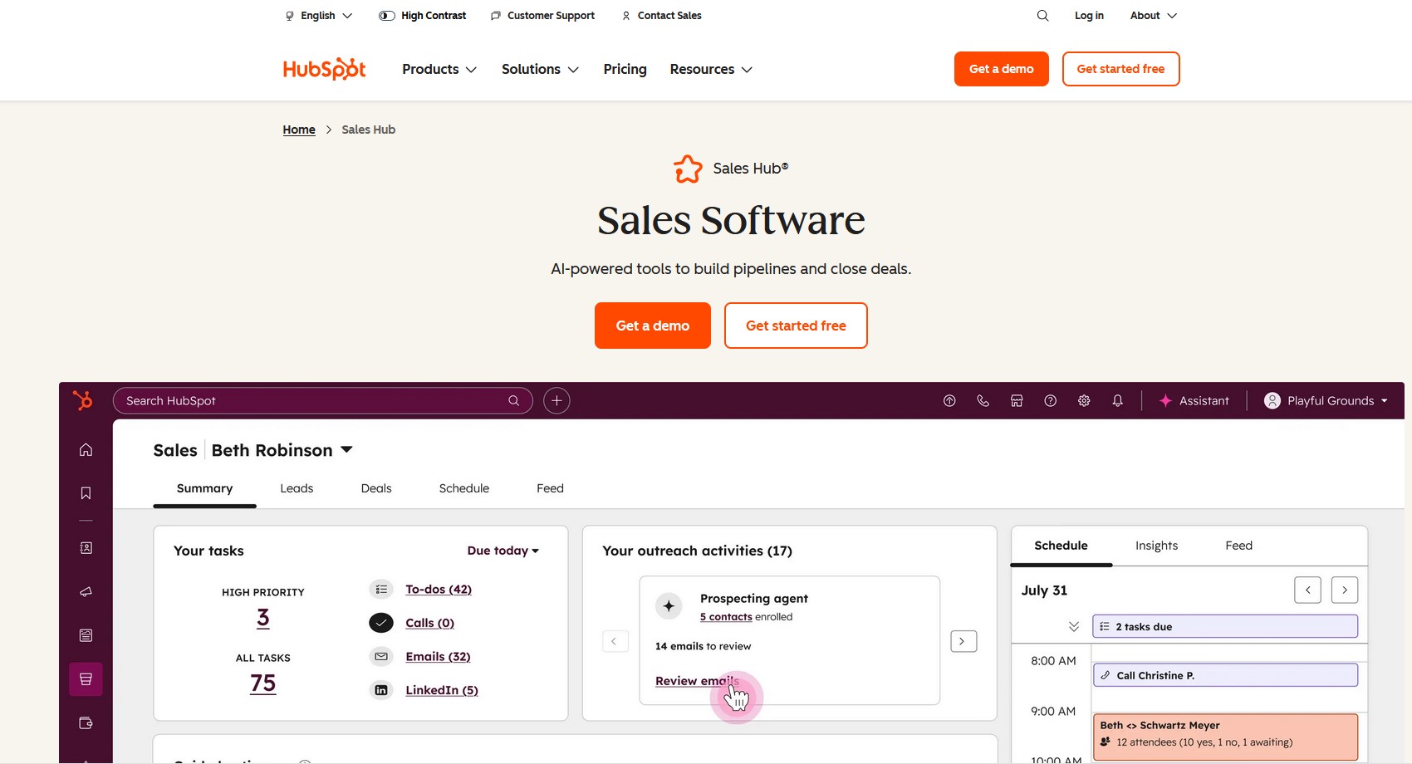Click the checkmark icon next to Calls (0)
1412x764 pixels.
click(x=381, y=623)
